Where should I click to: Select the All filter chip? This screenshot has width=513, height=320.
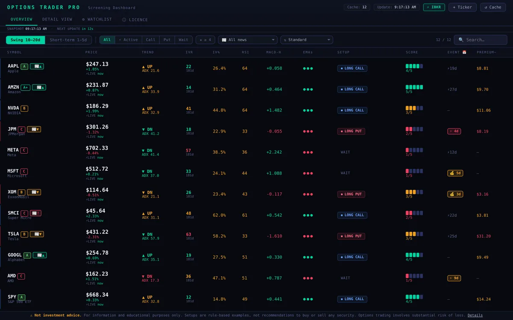point(107,40)
